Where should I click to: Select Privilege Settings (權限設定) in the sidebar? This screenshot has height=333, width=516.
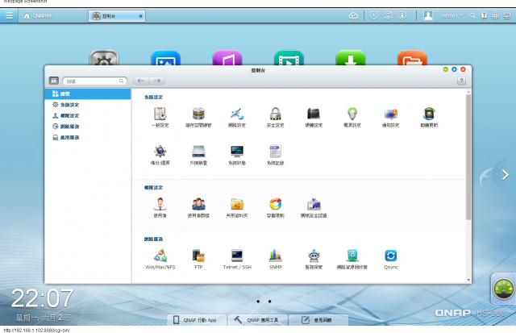pyautogui.click(x=88, y=115)
